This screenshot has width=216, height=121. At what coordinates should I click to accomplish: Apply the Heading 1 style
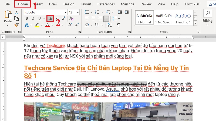(183, 18)
